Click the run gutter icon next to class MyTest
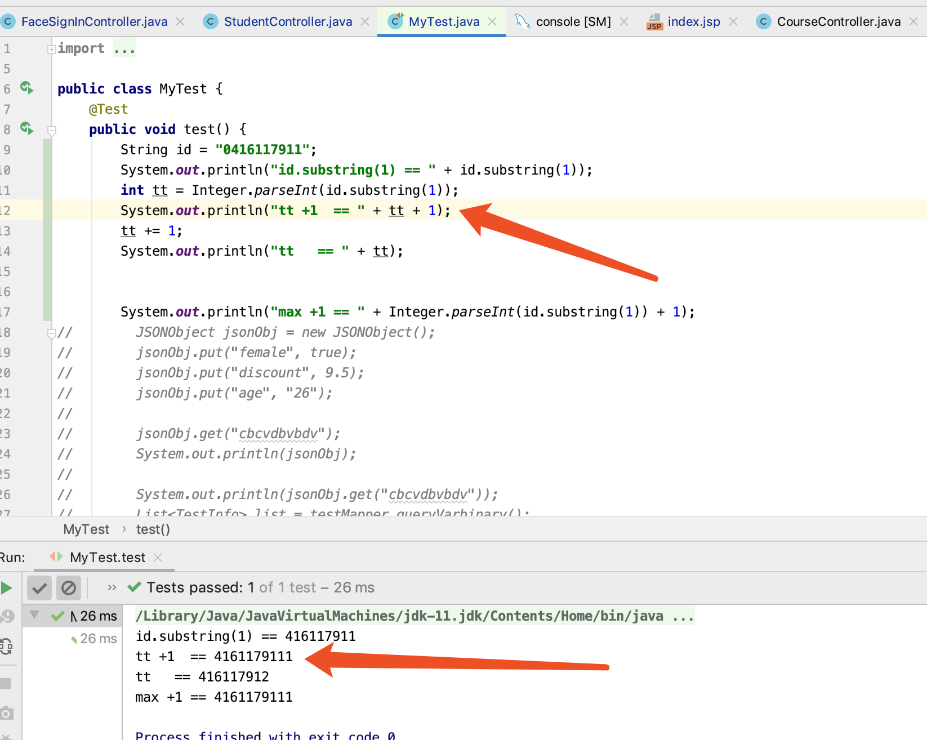The width and height of the screenshot is (927, 740). (x=26, y=88)
